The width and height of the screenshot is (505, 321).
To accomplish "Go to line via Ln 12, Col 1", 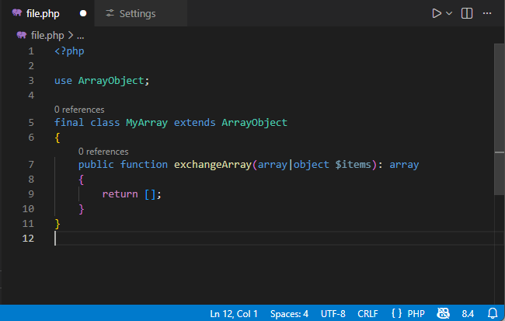I will point(234,313).
